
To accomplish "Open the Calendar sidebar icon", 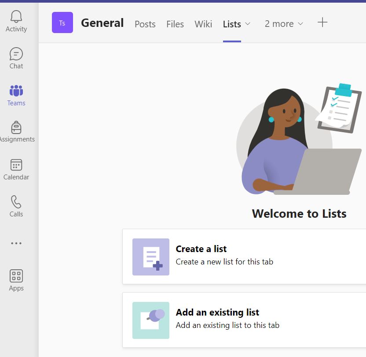I will [x=16, y=166].
